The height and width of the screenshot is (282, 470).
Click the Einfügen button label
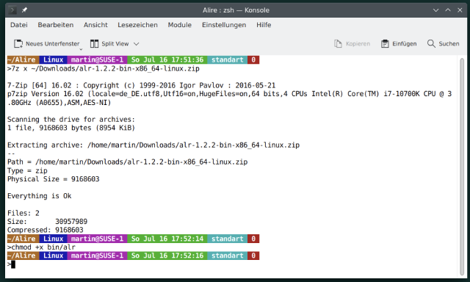point(405,44)
